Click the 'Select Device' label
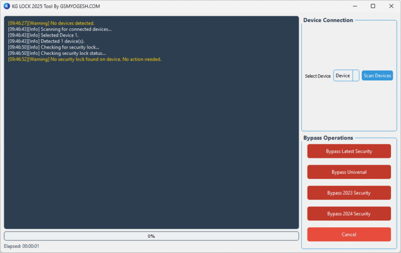This screenshot has height=253, width=401. click(x=317, y=76)
